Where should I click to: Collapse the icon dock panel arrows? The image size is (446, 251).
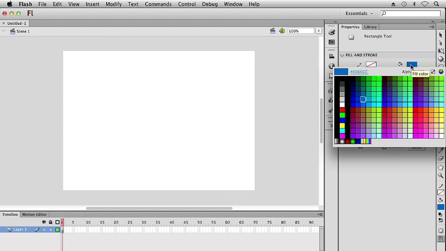click(335, 22)
